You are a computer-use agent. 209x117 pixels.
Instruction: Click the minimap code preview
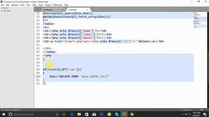[200, 20]
